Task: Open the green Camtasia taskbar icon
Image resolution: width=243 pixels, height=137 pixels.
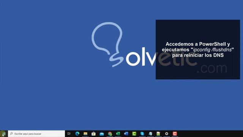Action: 134,134
